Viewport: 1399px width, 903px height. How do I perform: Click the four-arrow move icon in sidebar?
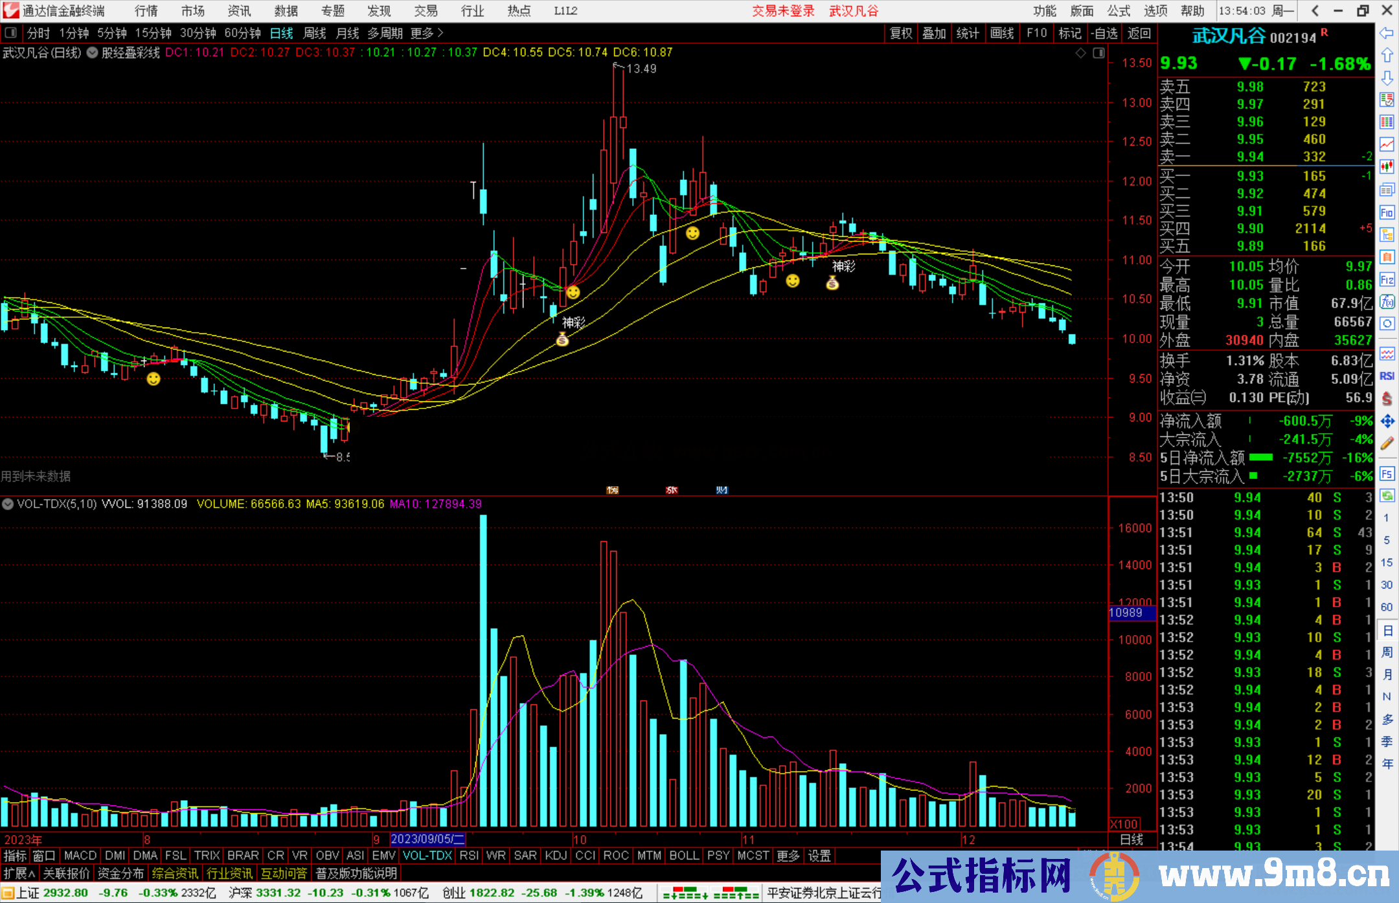(1387, 421)
